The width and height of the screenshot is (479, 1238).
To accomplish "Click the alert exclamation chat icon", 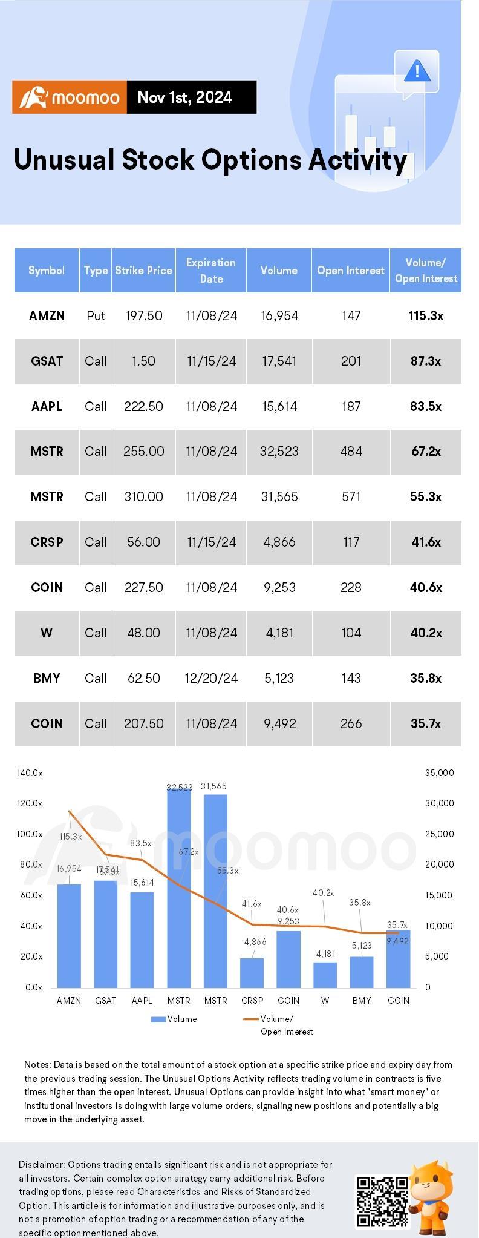I will [416, 74].
